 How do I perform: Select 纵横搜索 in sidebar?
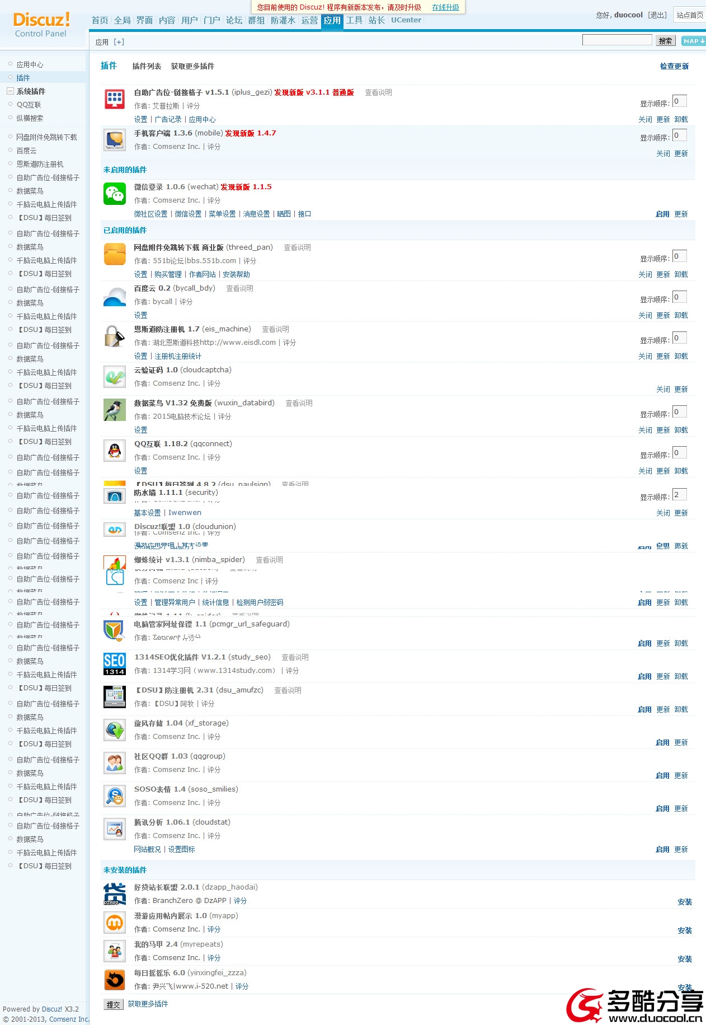[x=30, y=118]
